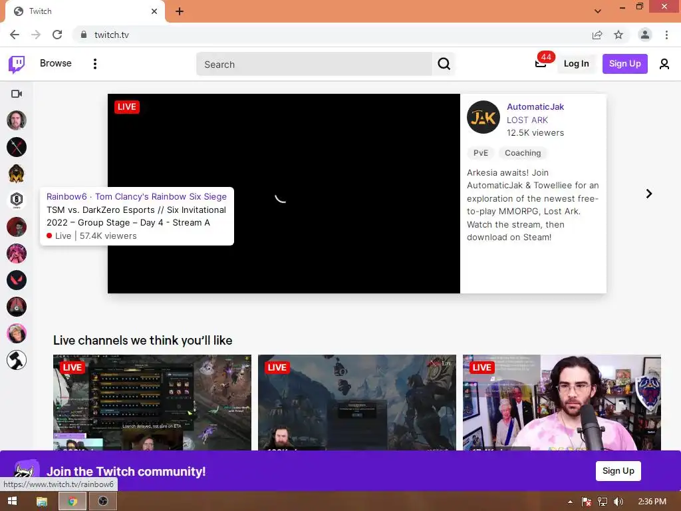
Task: Click the 2:36 PM taskbar clock
Action: (652, 502)
